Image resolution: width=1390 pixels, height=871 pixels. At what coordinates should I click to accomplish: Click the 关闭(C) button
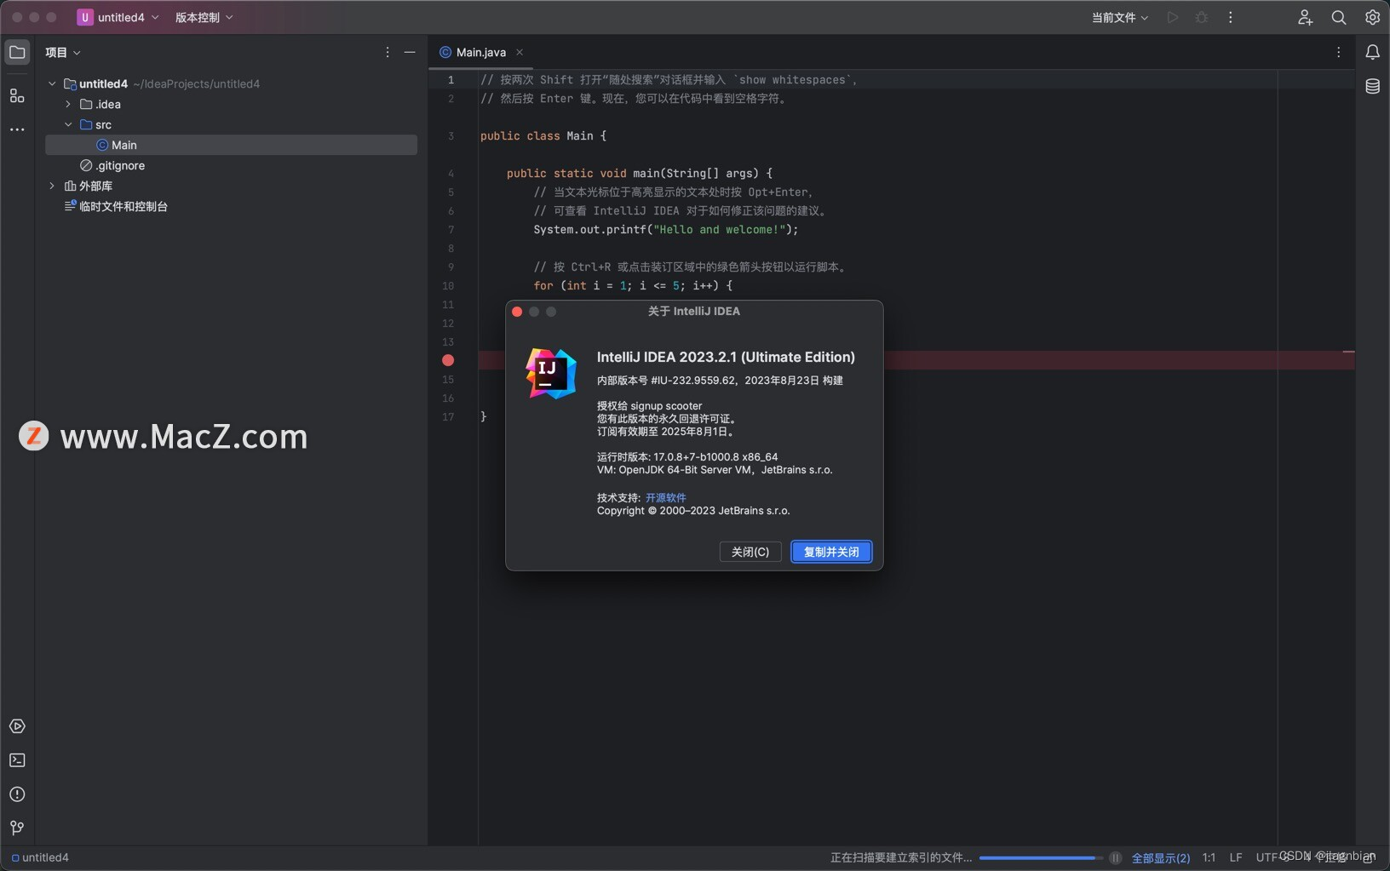pos(750,552)
